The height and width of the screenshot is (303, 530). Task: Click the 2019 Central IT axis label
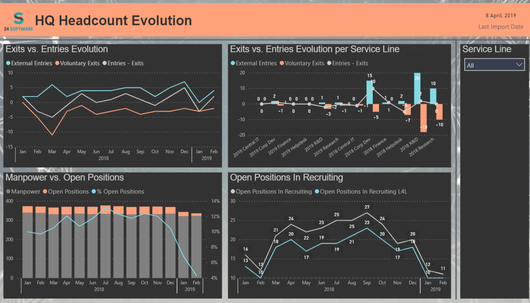click(246, 147)
